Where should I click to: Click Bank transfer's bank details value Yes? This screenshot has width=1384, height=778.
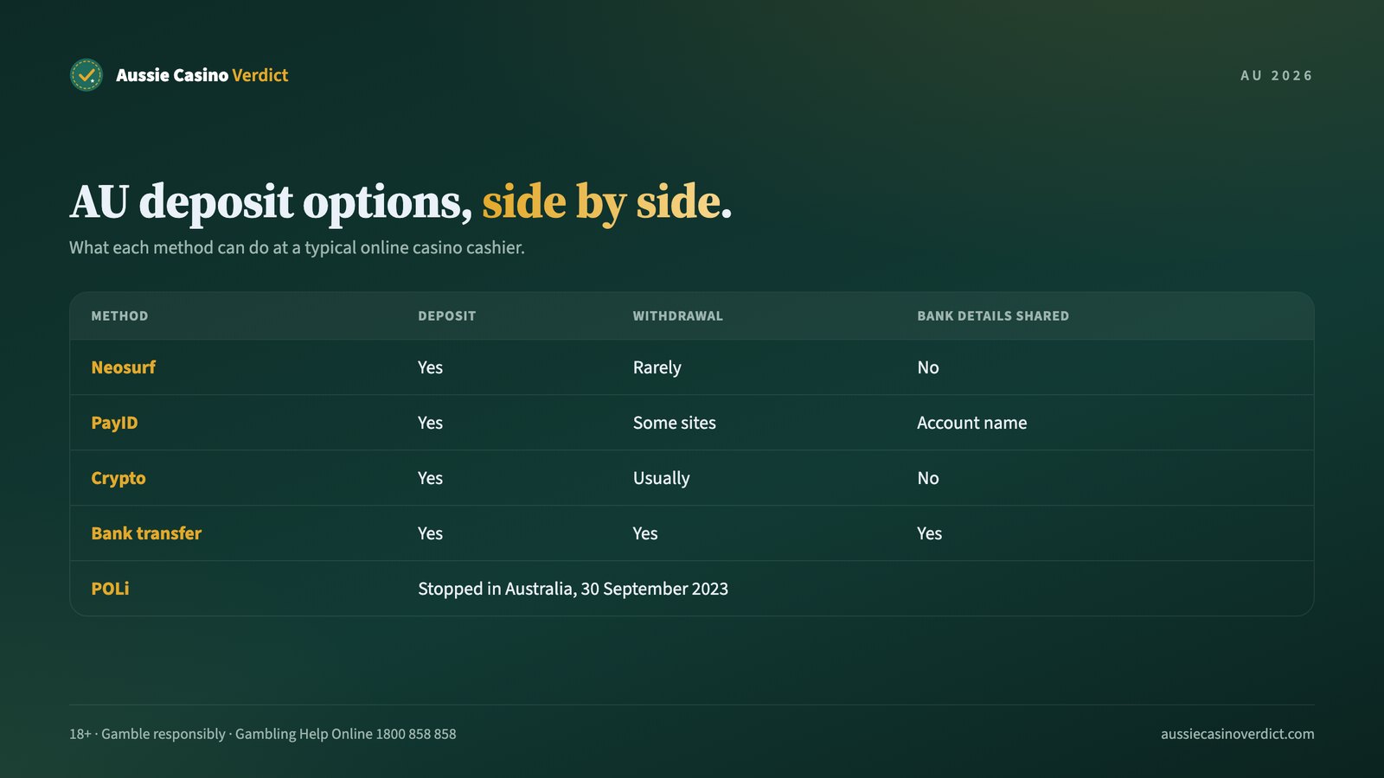pos(930,533)
